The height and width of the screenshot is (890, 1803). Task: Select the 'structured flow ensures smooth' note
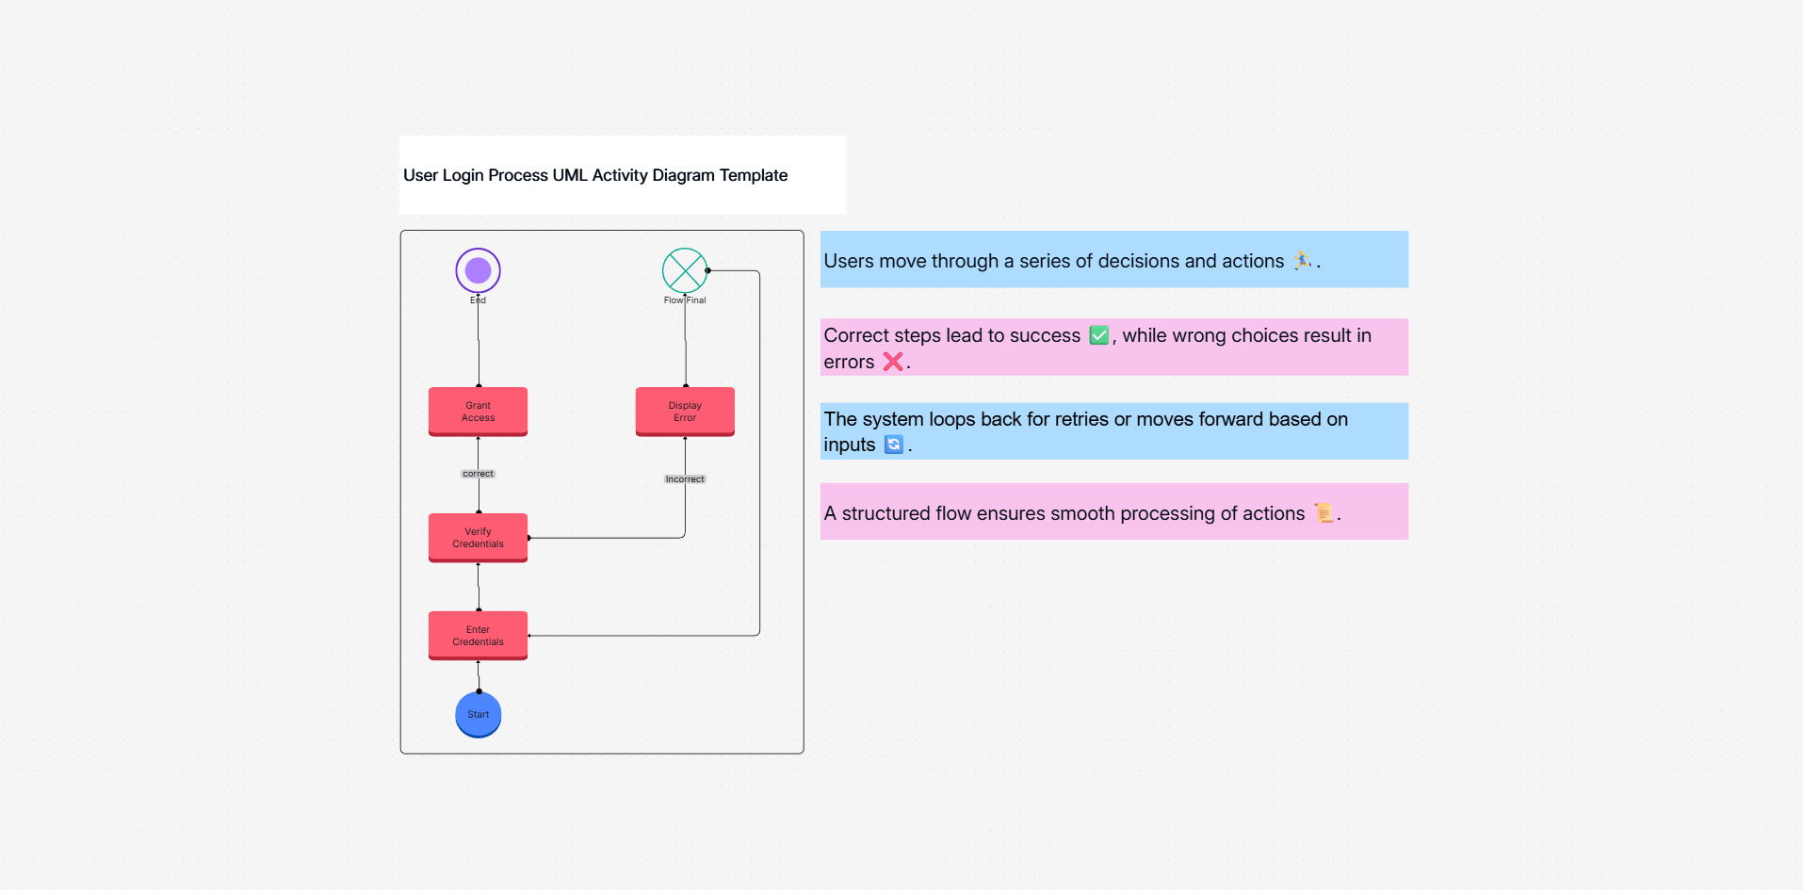[x=1114, y=511]
